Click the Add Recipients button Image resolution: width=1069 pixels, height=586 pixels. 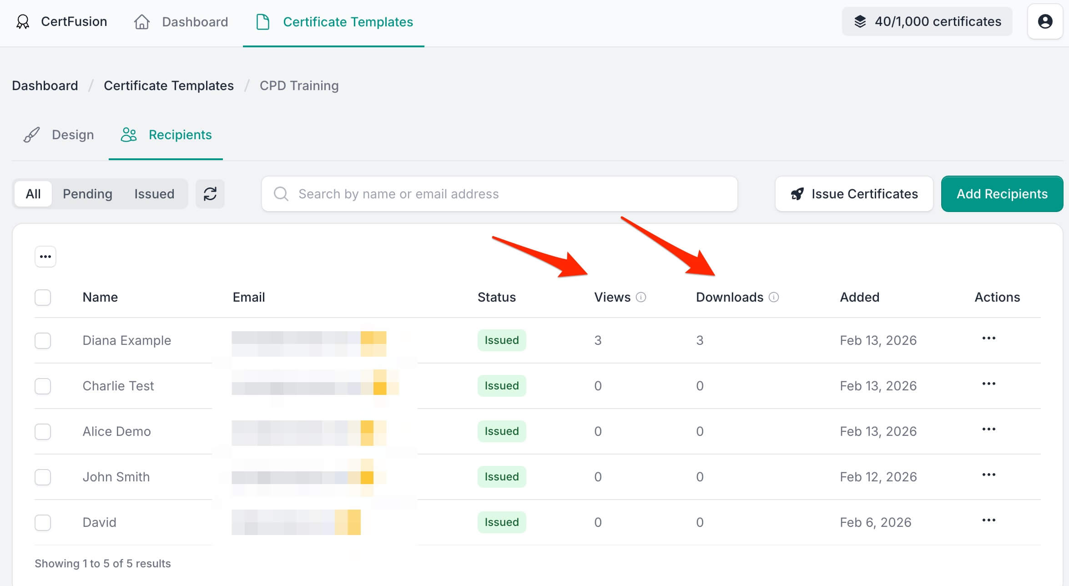pos(1002,193)
